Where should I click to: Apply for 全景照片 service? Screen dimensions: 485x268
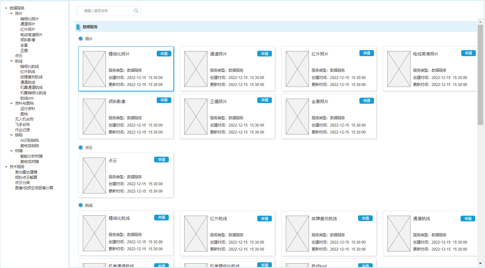click(367, 101)
